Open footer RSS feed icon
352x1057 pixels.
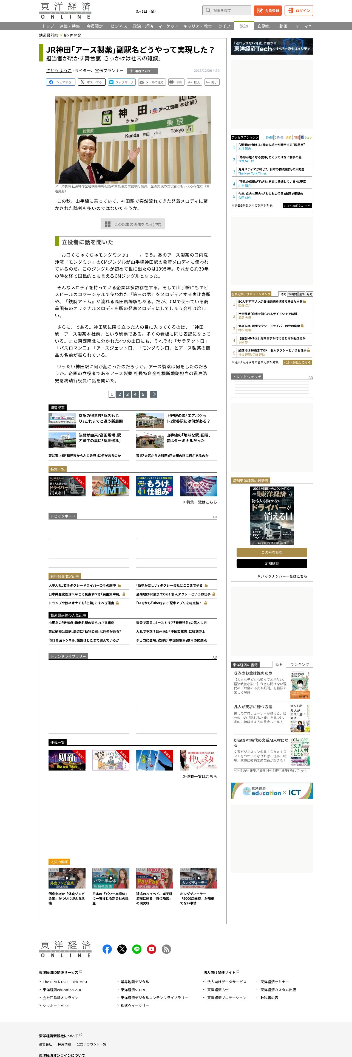(x=166, y=949)
